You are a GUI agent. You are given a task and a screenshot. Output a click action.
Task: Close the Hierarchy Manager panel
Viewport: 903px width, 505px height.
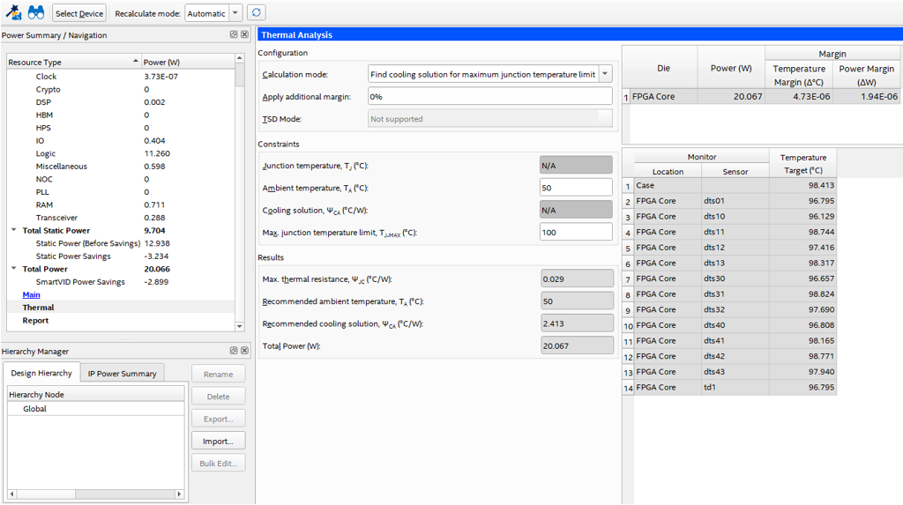click(x=244, y=351)
